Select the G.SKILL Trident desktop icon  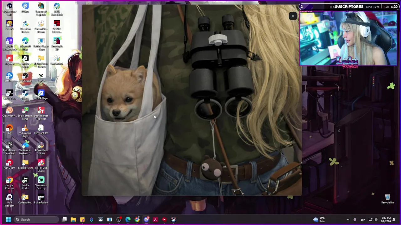[x=57, y=27]
